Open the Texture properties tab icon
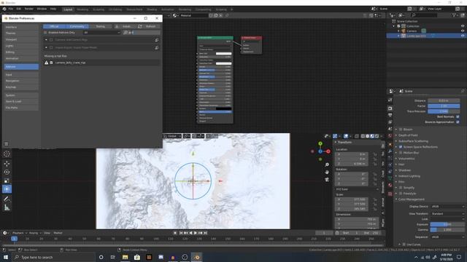The height and width of the screenshot is (262, 467). [390, 194]
